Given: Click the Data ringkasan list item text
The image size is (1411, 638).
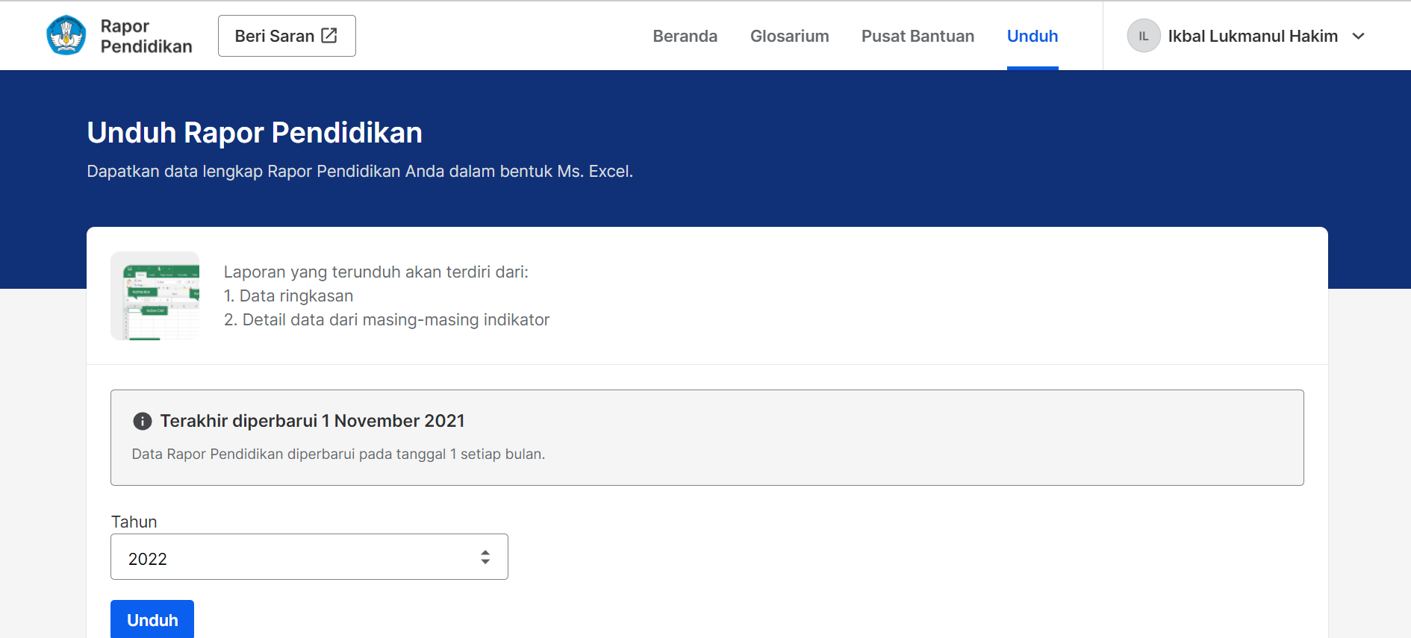Looking at the screenshot, I should click(296, 296).
